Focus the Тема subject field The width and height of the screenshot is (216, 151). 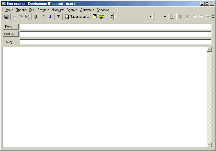point(115,42)
